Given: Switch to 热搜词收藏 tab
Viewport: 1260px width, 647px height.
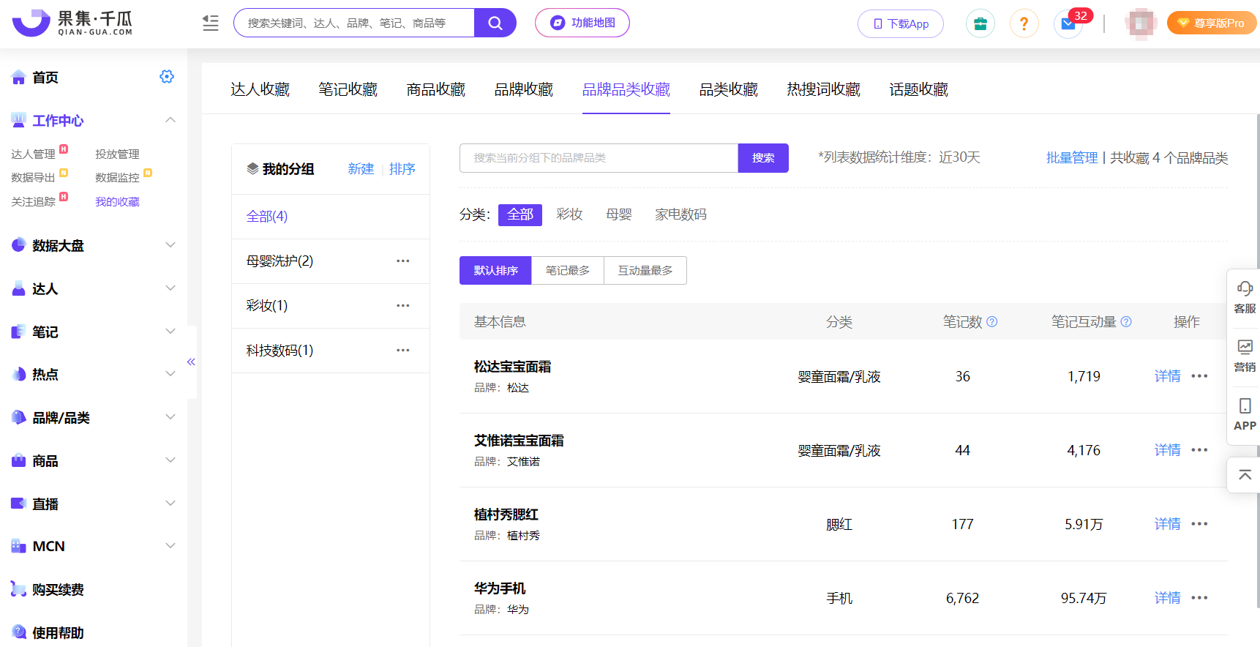Looking at the screenshot, I should (824, 89).
